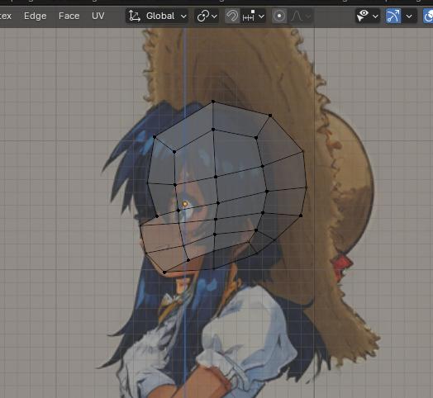
Task: Open the UV menu
Action: [x=98, y=16]
